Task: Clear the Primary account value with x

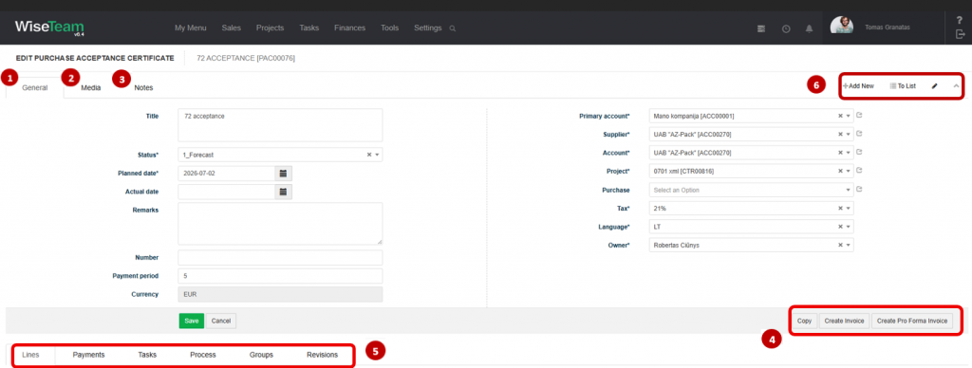Action: (x=841, y=116)
